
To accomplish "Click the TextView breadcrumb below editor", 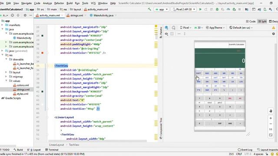I will coord(74,145).
